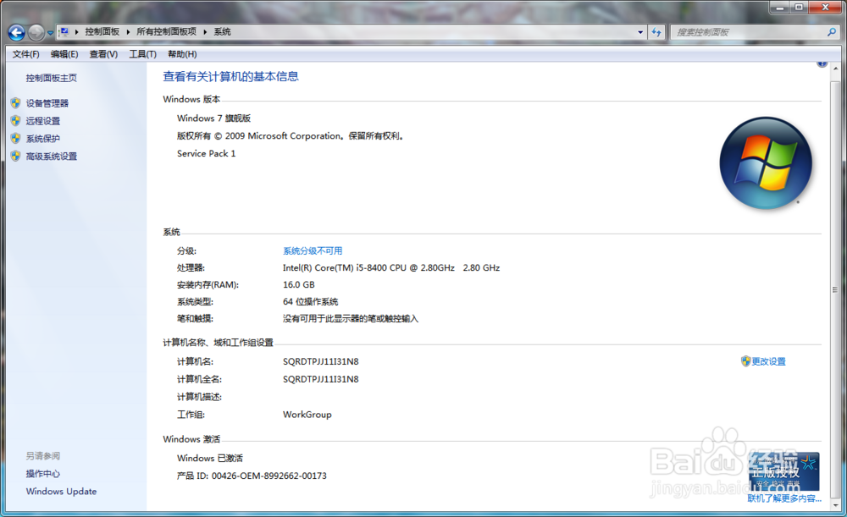Click 系统分级不可用 rating link
Screen dimensions: 847x517
coord(313,251)
